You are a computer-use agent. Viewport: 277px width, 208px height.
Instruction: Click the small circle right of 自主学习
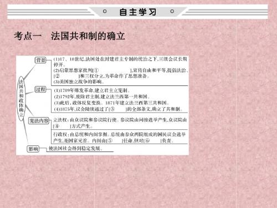(x=172, y=12)
